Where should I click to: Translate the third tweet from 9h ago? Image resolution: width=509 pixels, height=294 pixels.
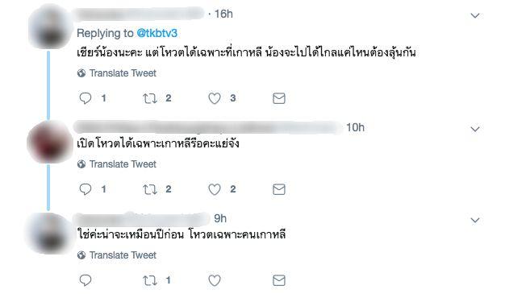[123, 255]
